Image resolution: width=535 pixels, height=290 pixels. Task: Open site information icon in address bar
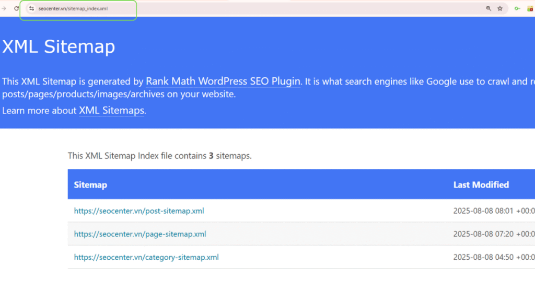(x=31, y=8)
